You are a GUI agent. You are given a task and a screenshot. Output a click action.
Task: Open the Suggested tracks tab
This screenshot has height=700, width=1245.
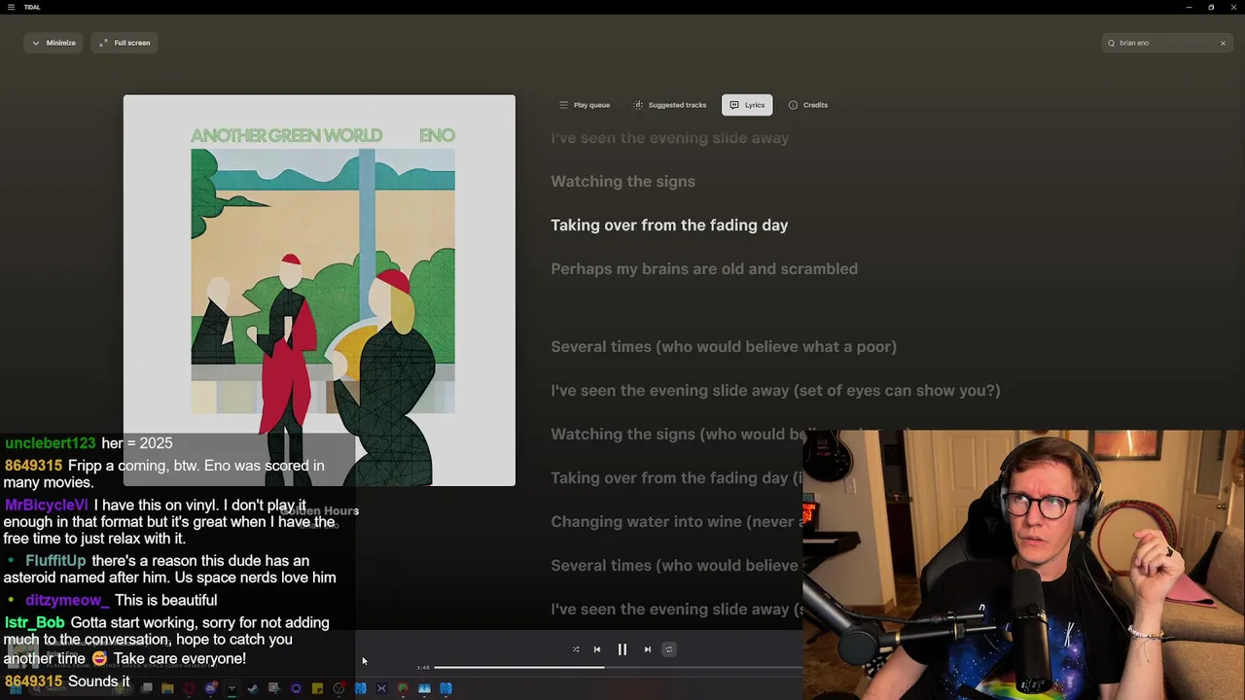click(x=670, y=105)
